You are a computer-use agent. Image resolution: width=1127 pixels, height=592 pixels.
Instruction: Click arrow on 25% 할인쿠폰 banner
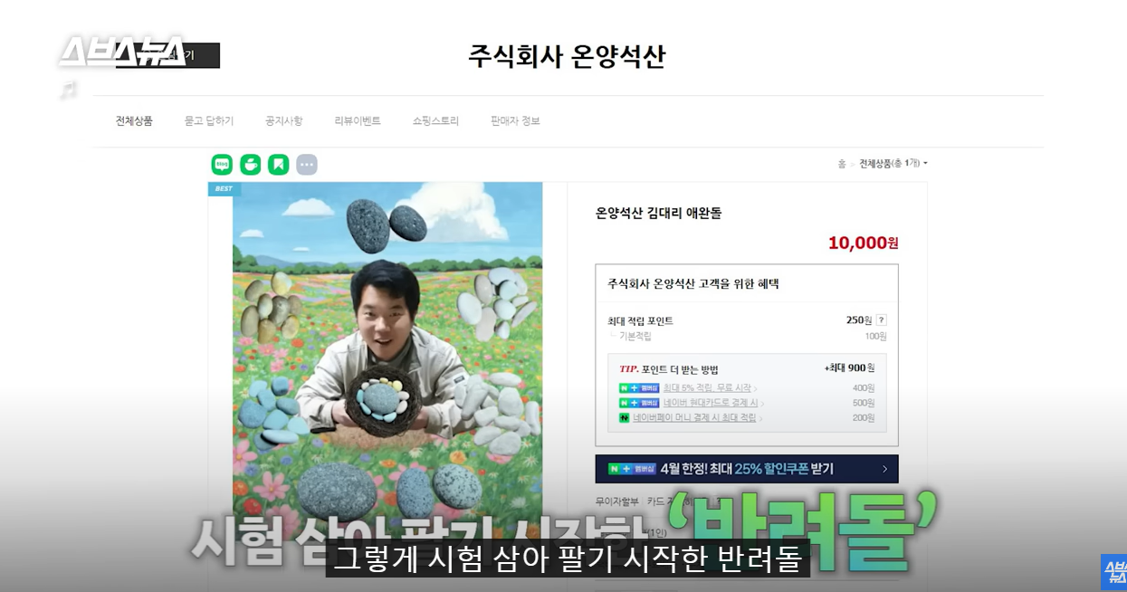click(884, 469)
